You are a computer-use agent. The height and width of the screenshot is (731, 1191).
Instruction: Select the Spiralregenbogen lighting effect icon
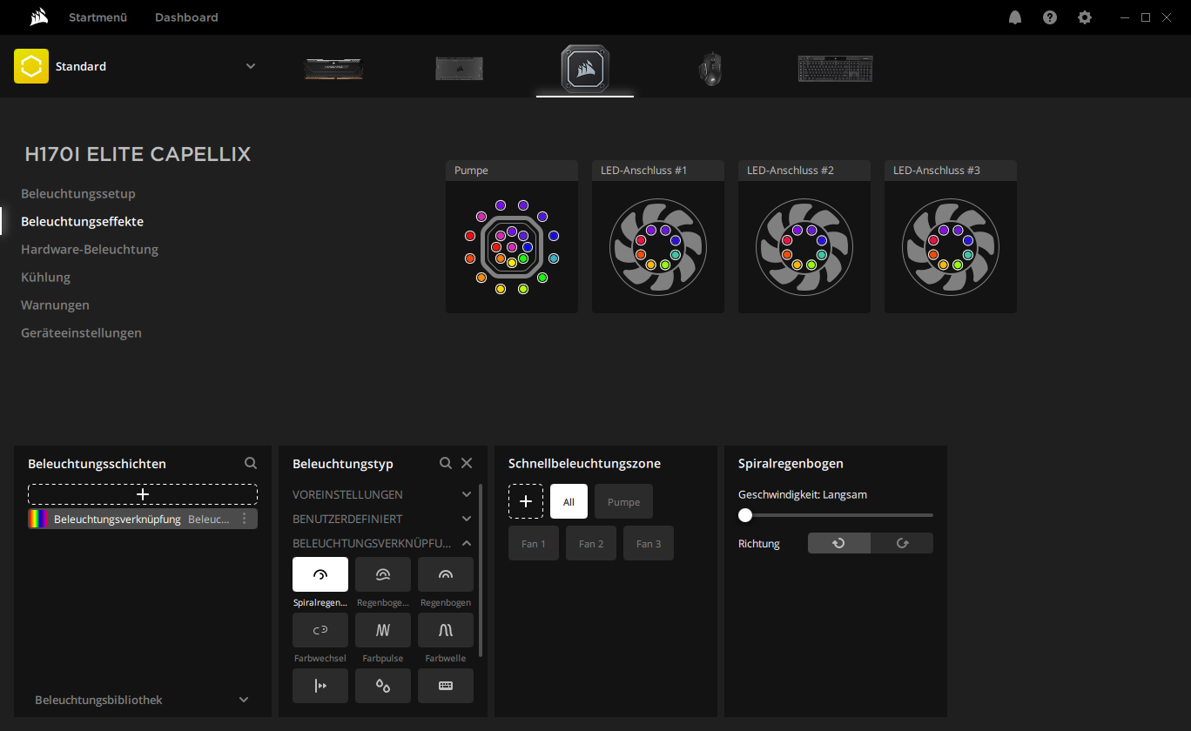pyautogui.click(x=320, y=574)
